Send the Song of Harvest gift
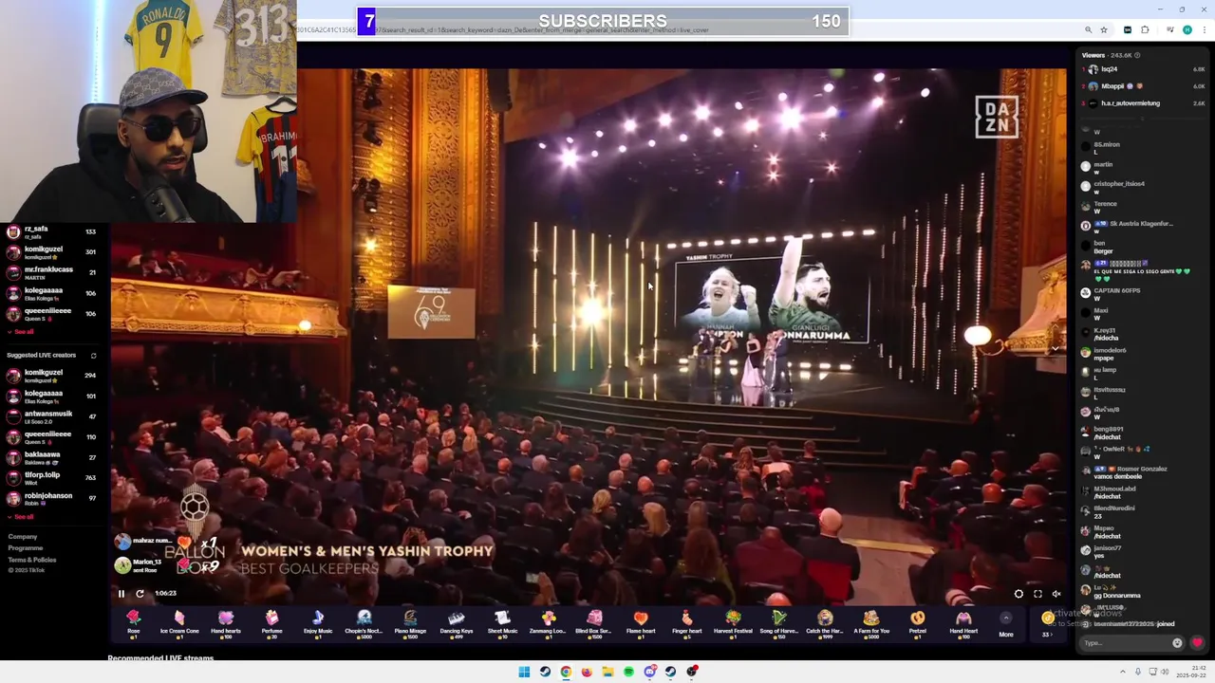This screenshot has width=1215, height=683. [778, 622]
